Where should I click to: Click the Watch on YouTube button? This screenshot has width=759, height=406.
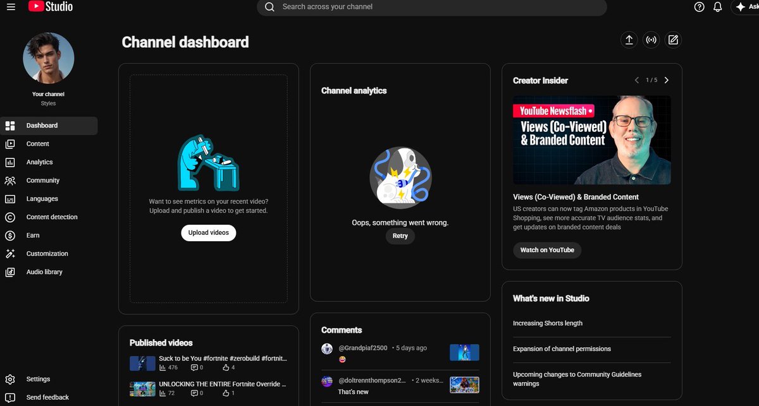coord(547,250)
